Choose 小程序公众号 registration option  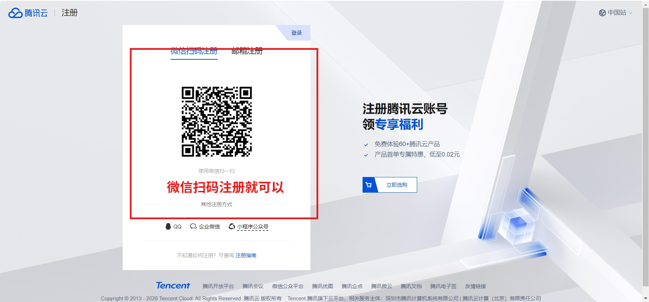249,227
